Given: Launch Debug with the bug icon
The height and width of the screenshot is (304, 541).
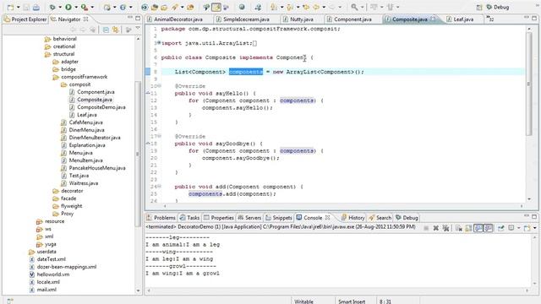Looking at the screenshot, I should pos(52,7).
